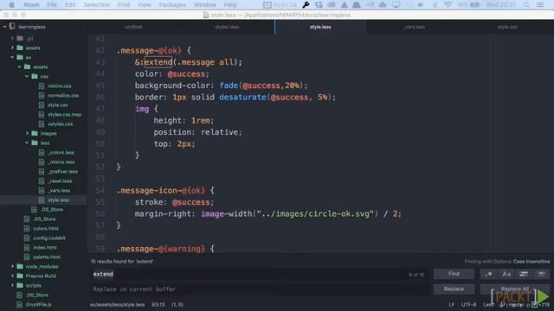
Task: Open the Selection menu
Action: 96,5
